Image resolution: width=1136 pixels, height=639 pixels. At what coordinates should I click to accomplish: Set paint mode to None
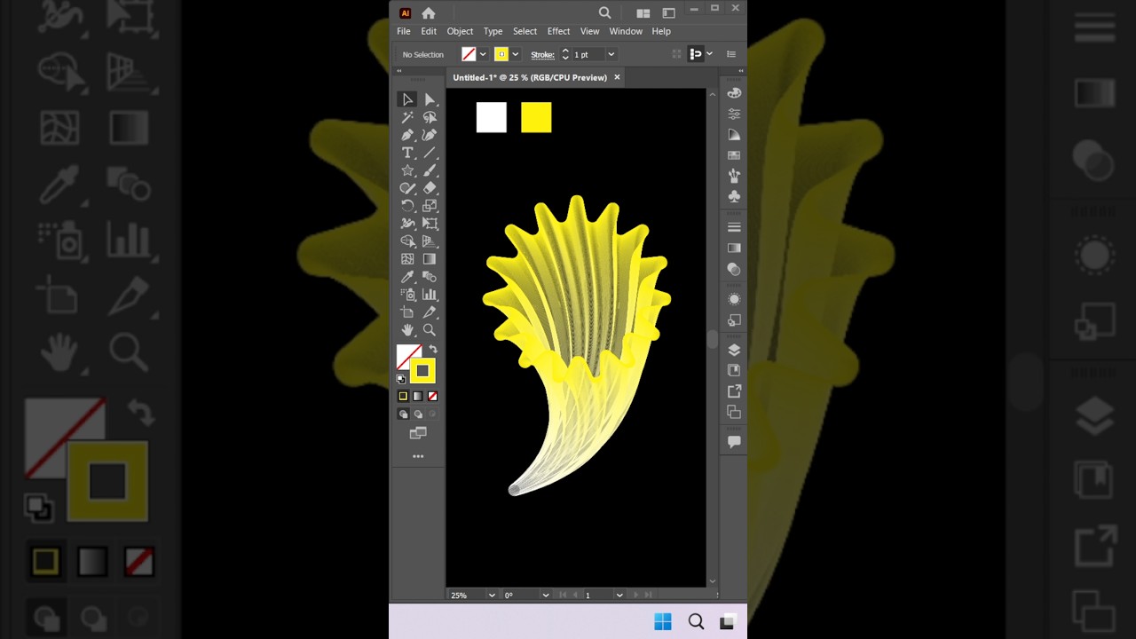coord(432,396)
